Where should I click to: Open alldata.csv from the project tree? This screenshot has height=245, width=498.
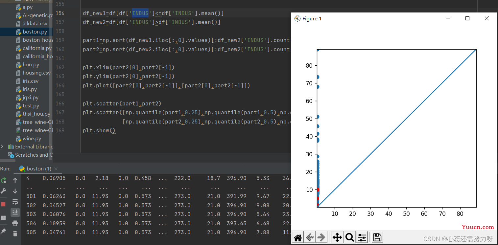[35, 24]
